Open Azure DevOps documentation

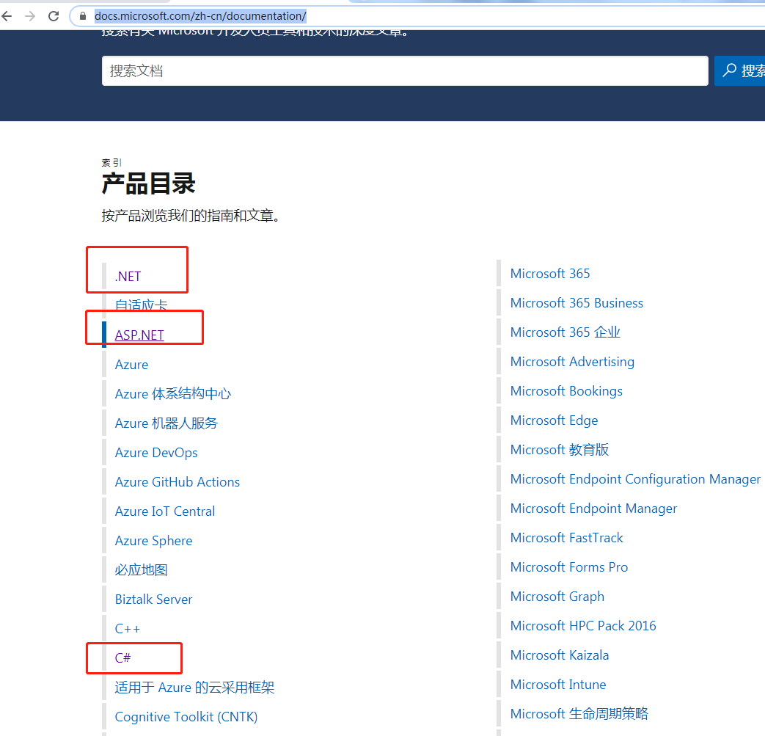pos(156,452)
